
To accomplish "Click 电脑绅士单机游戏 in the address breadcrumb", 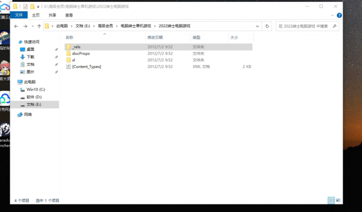I will (136, 26).
